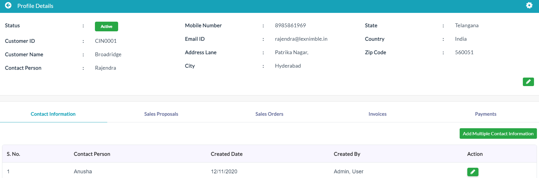Click customer name Broadridge
Viewport: 539px width, 178px height.
pyautogui.click(x=108, y=54)
